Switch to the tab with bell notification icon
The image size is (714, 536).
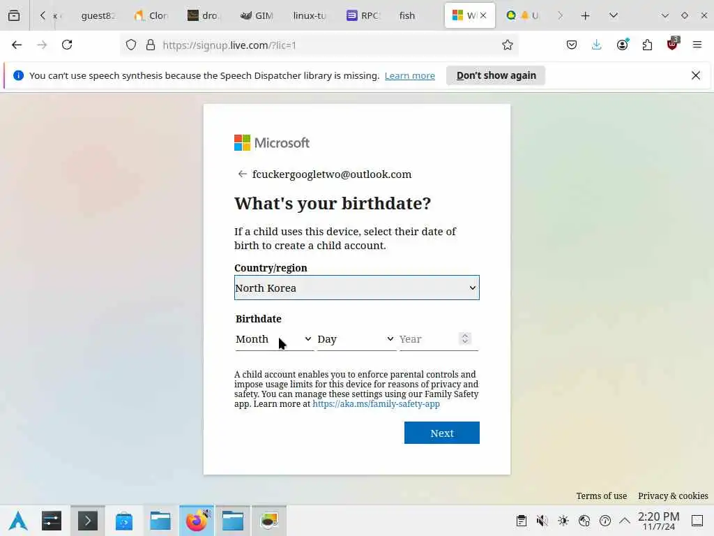523,15
